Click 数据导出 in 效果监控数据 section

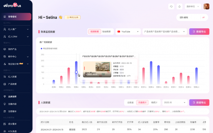tap(199, 32)
